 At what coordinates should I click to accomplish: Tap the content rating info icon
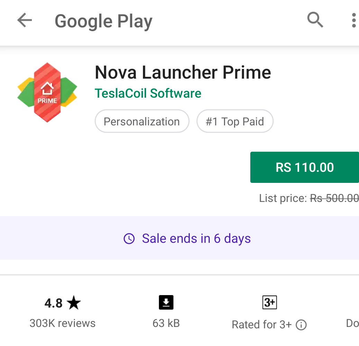pos(301,325)
